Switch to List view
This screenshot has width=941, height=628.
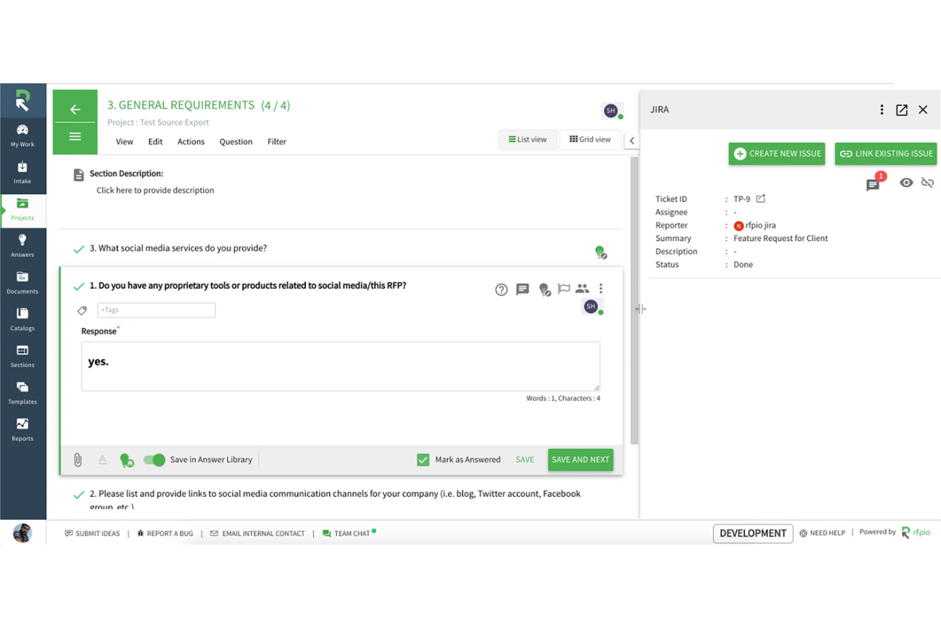click(x=528, y=139)
